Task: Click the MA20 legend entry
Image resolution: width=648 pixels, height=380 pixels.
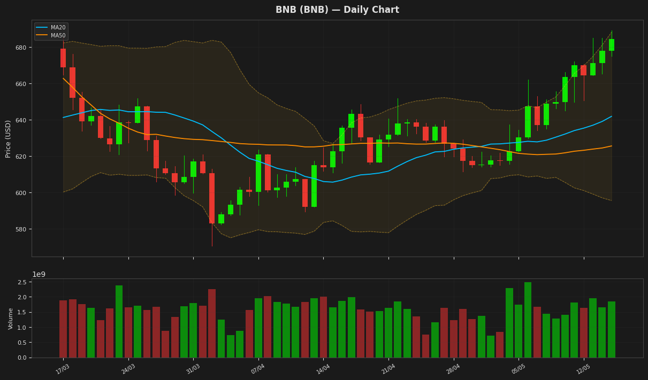Action: pyautogui.click(x=51, y=27)
